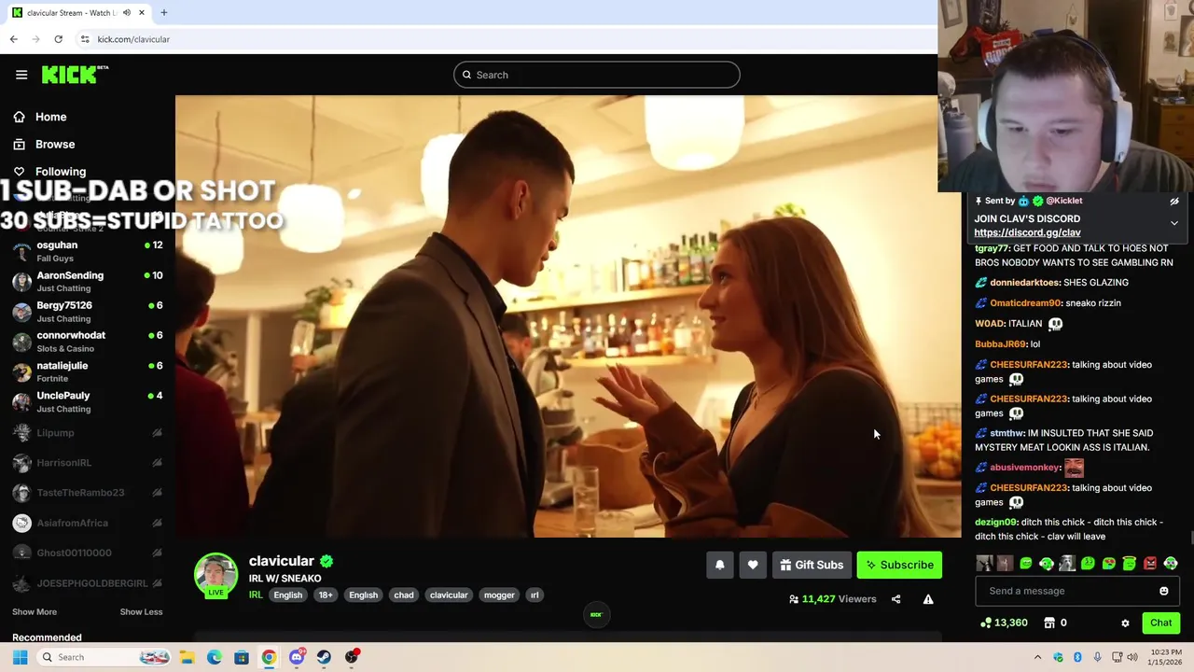Expand the pinned message chevron
The width and height of the screenshot is (1194, 672).
click(1174, 223)
